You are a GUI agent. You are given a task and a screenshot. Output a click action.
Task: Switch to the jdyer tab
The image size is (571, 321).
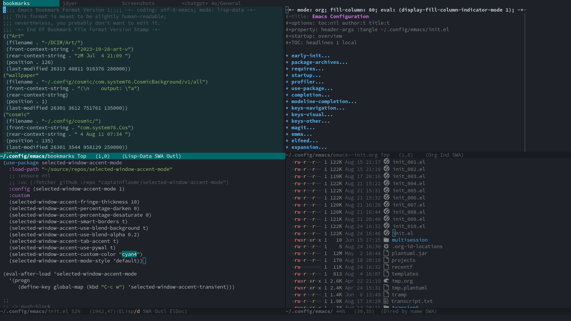coord(70,3)
